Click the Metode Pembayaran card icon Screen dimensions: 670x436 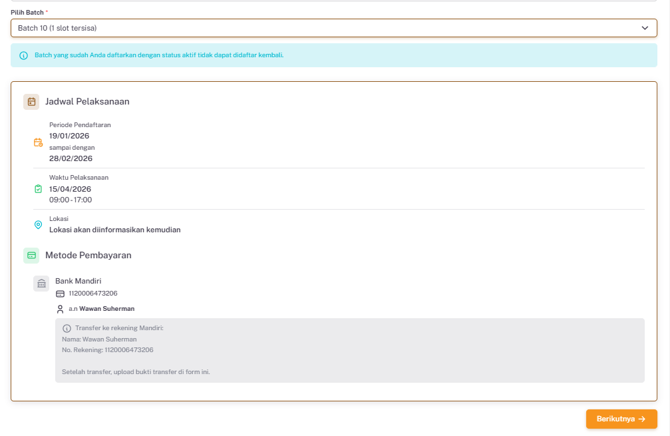(31, 255)
